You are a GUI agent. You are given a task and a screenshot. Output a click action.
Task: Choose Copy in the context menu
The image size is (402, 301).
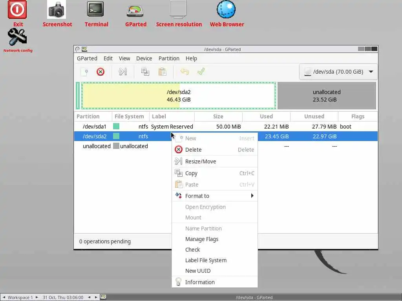[x=215, y=173]
